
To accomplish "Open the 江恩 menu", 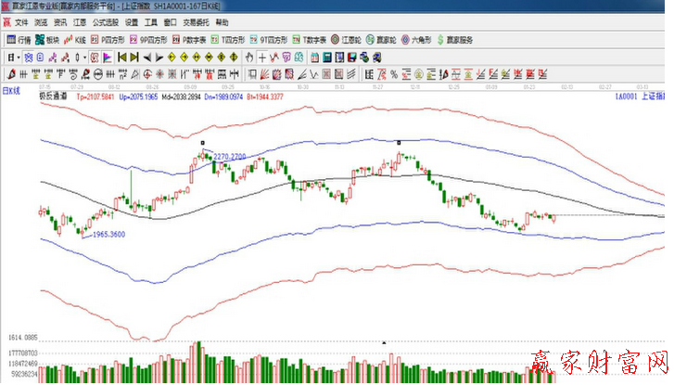I will click(x=81, y=21).
